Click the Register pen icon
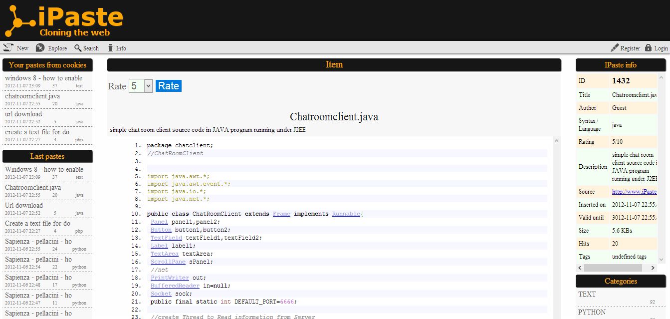The image size is (670, 319). coord(614,47)
